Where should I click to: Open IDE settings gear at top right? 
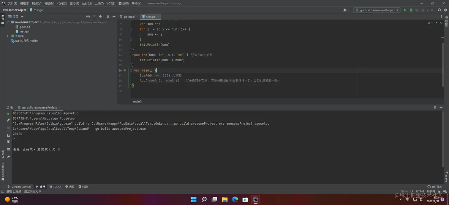click(445, 10)
